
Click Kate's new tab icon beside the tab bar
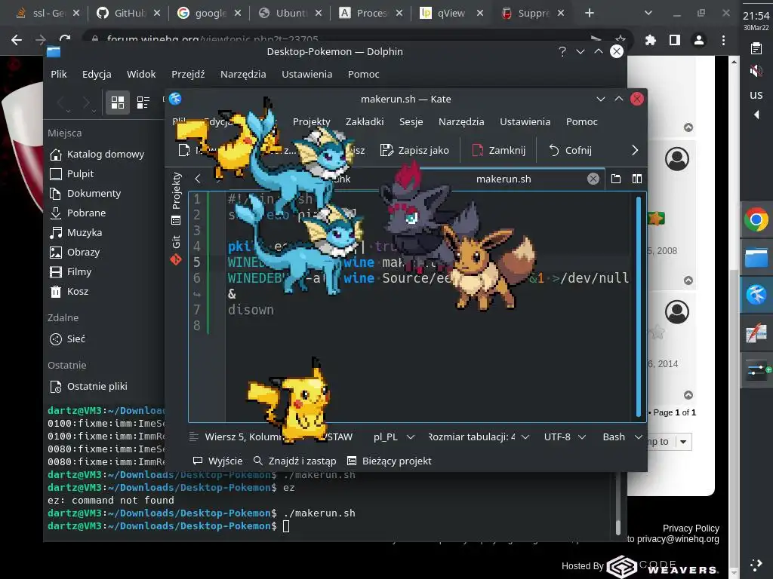[x=616, y=179]
